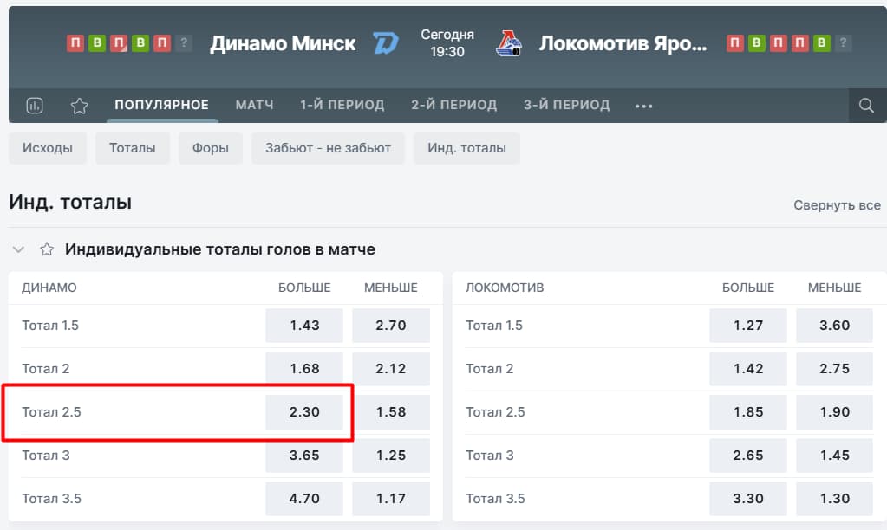Viewport: 887px width, 530px height.
Task: Select Dinamo Total 3.5 over odds 4.70
Action: pos(304,498)
